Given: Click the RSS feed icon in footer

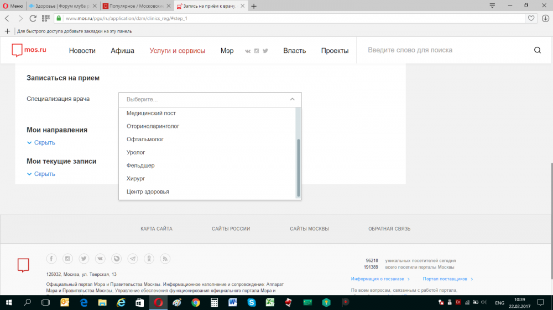Looking at the screenshot, I should click(165, 259).
